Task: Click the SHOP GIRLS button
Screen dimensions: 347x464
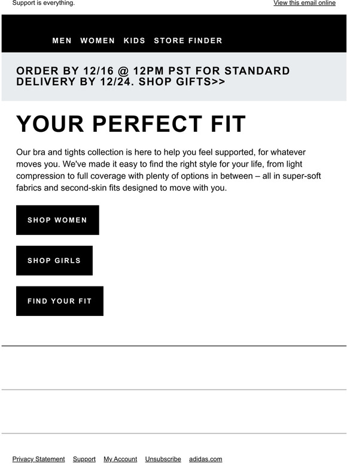Action: [54, 260]
